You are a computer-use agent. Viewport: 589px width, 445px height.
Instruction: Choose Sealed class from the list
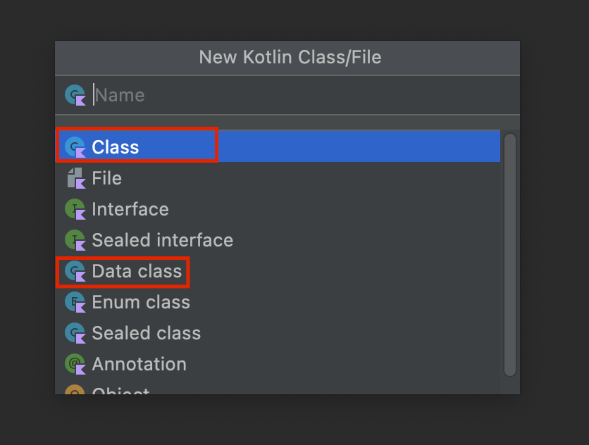(147, 333)
